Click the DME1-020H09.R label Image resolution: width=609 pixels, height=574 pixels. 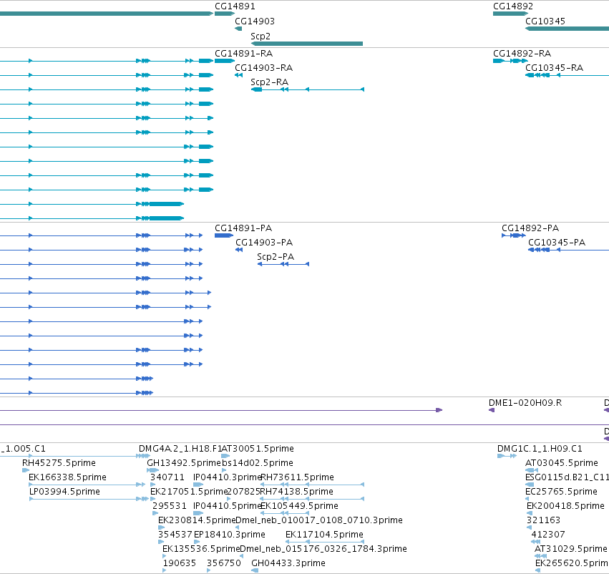[525, 403]
